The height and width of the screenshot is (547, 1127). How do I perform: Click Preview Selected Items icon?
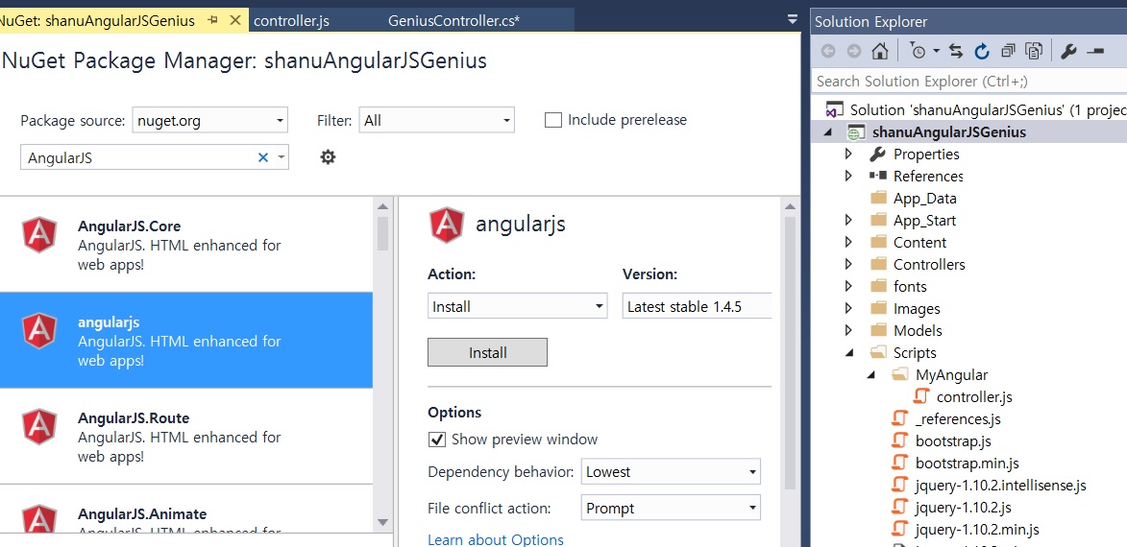click(x=1094, y=51)
